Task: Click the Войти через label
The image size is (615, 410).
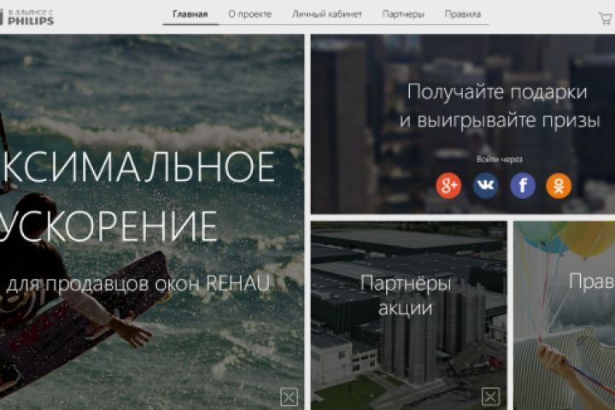Action: [500, 159]
